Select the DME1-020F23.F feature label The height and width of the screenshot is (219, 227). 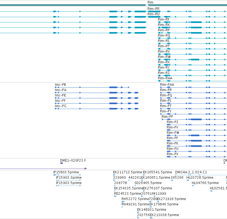[73, 161]
